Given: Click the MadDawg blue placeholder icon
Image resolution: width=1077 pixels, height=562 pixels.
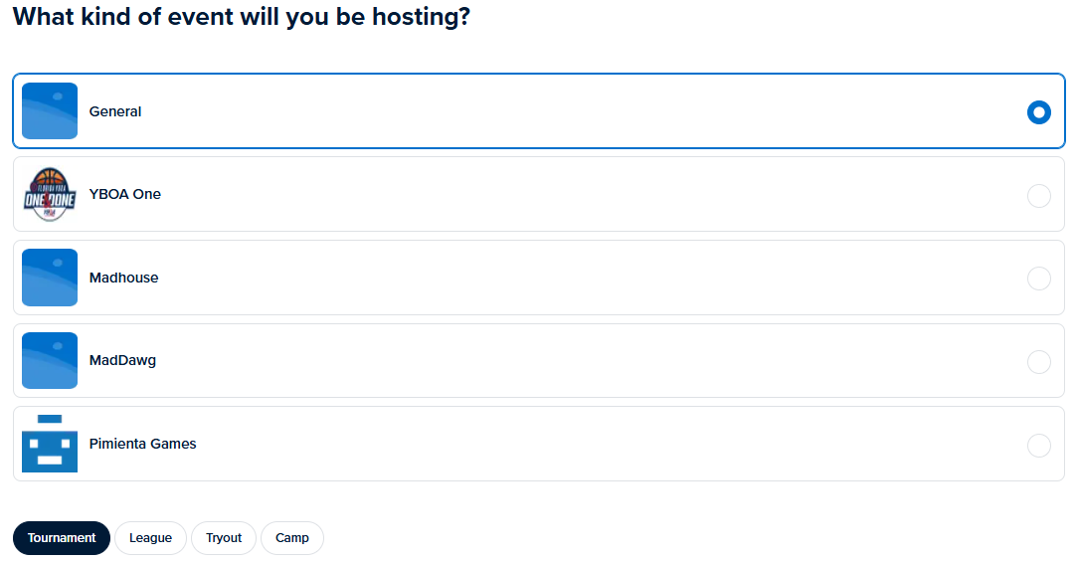Looking at the screenshot, I should [50, 360].
